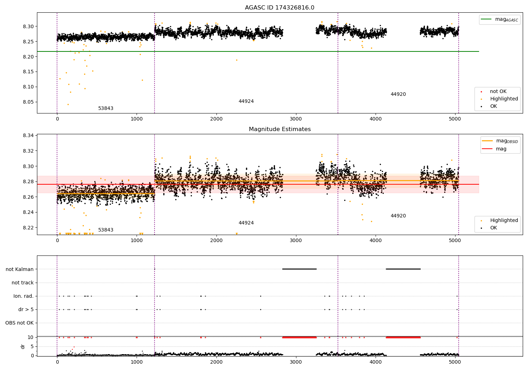
Task: Click the 'not track' axis label
Action: pos(23,283)
